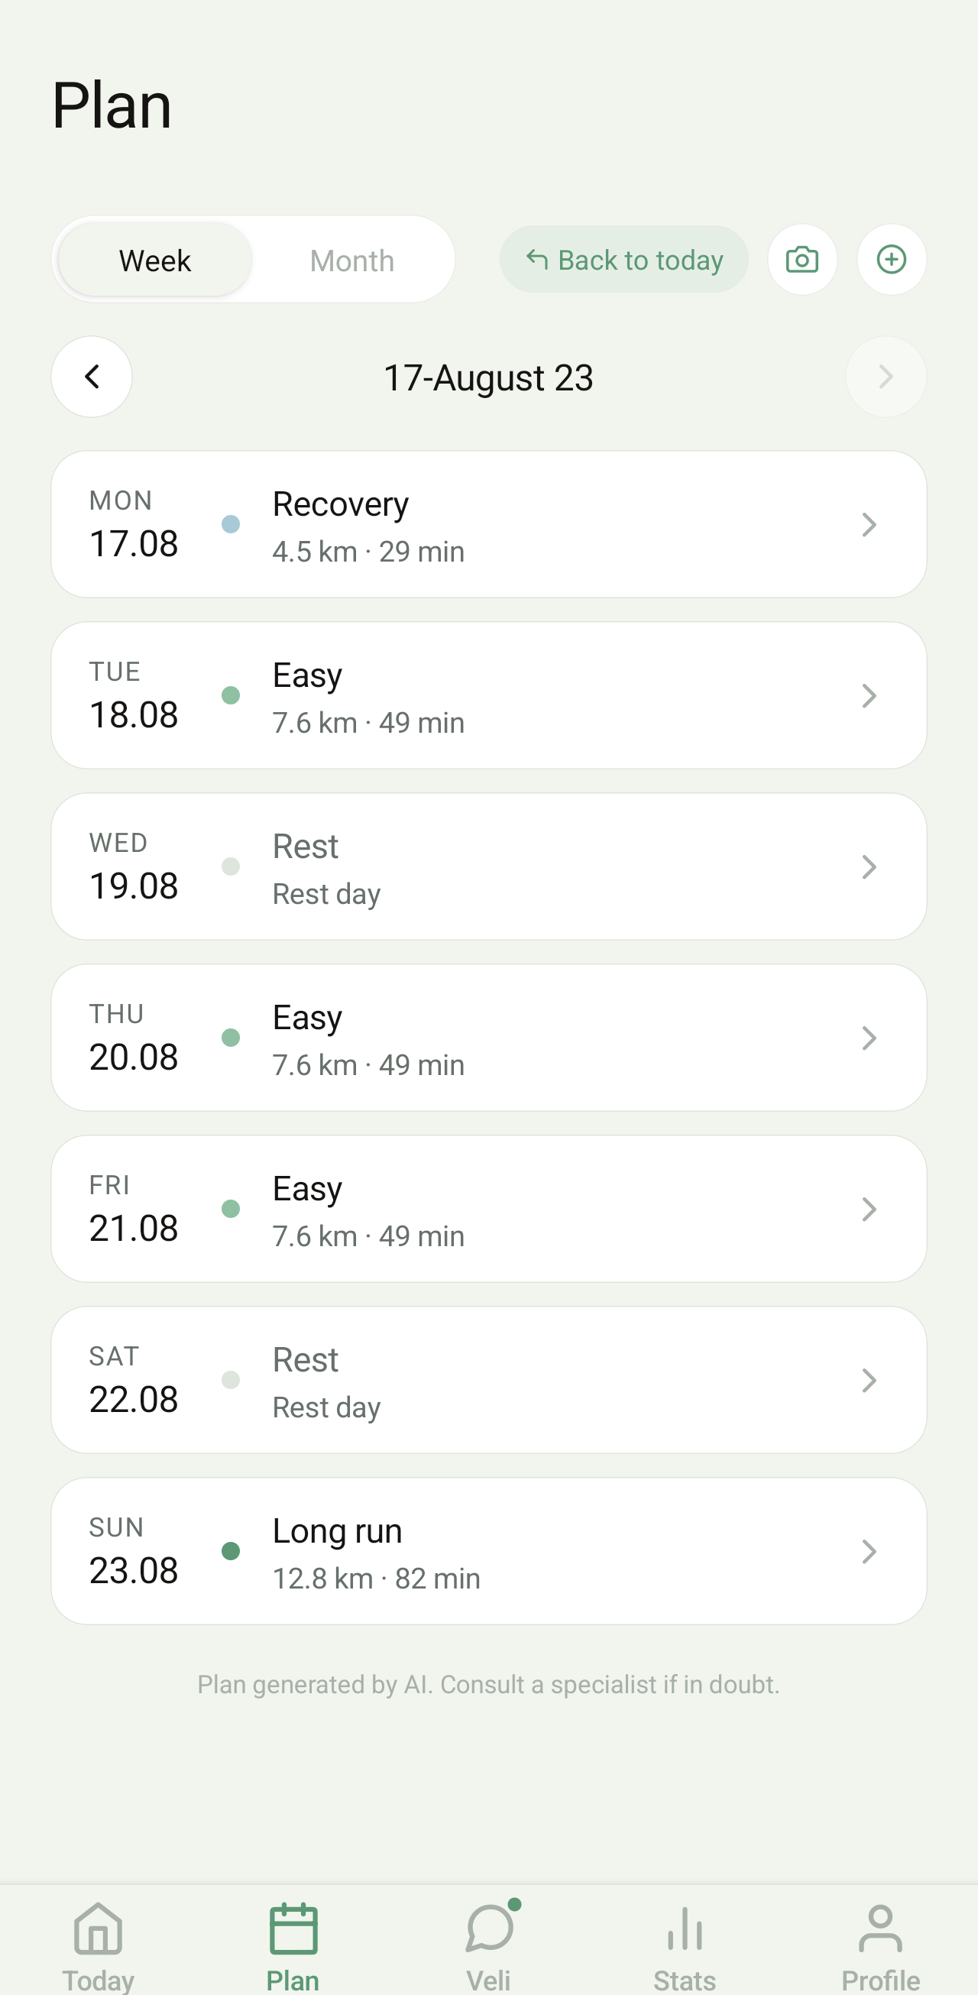Click the blue Recovery color dot
This screenshot has height=1995, width=978.
(x=231, y=524)
